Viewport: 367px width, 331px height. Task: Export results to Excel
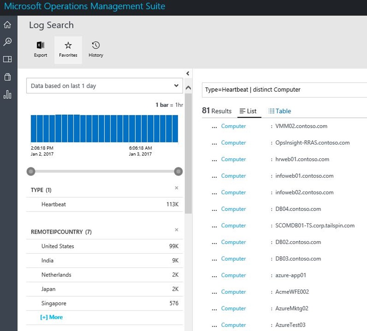[41, 50]
